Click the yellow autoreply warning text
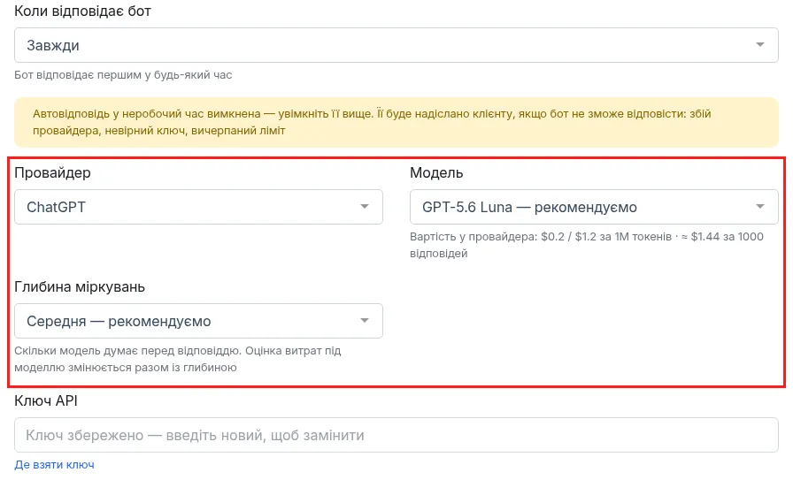This screenshot has width=793, height=480. [x=372, y=122]
